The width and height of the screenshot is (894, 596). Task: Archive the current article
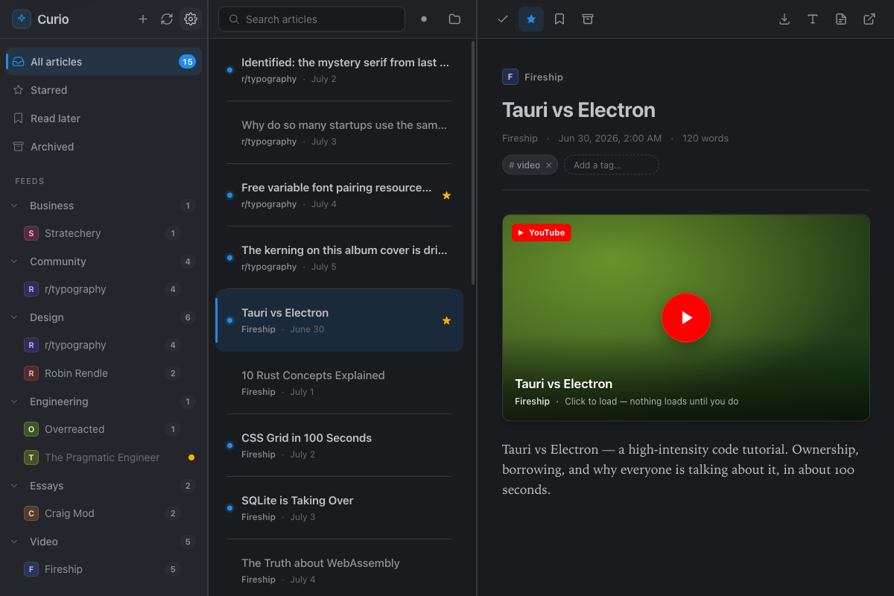(588, 19)
